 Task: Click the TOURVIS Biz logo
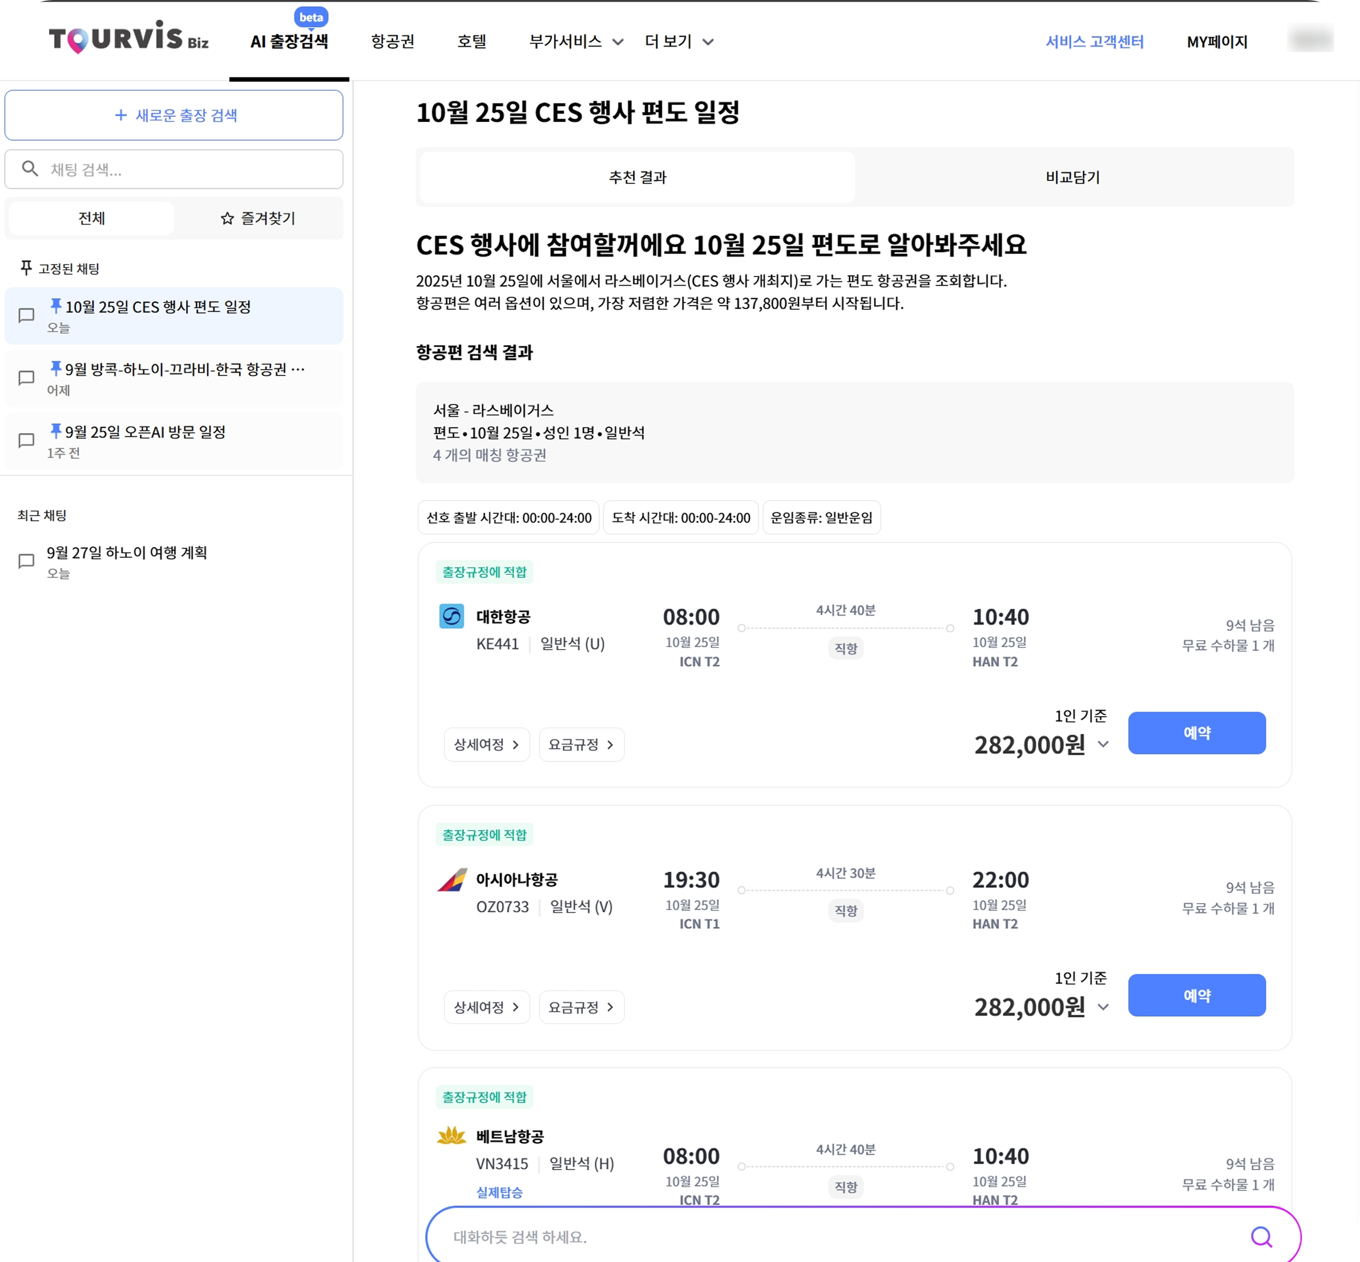click(x=128, y=38)
